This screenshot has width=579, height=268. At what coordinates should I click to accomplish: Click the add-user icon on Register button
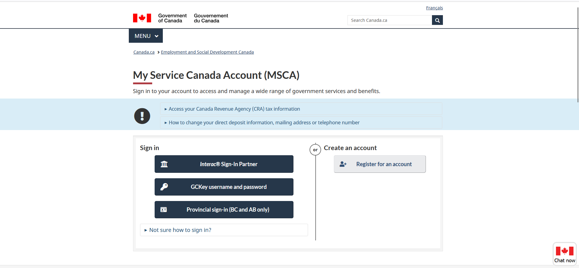tap(343, 164)
